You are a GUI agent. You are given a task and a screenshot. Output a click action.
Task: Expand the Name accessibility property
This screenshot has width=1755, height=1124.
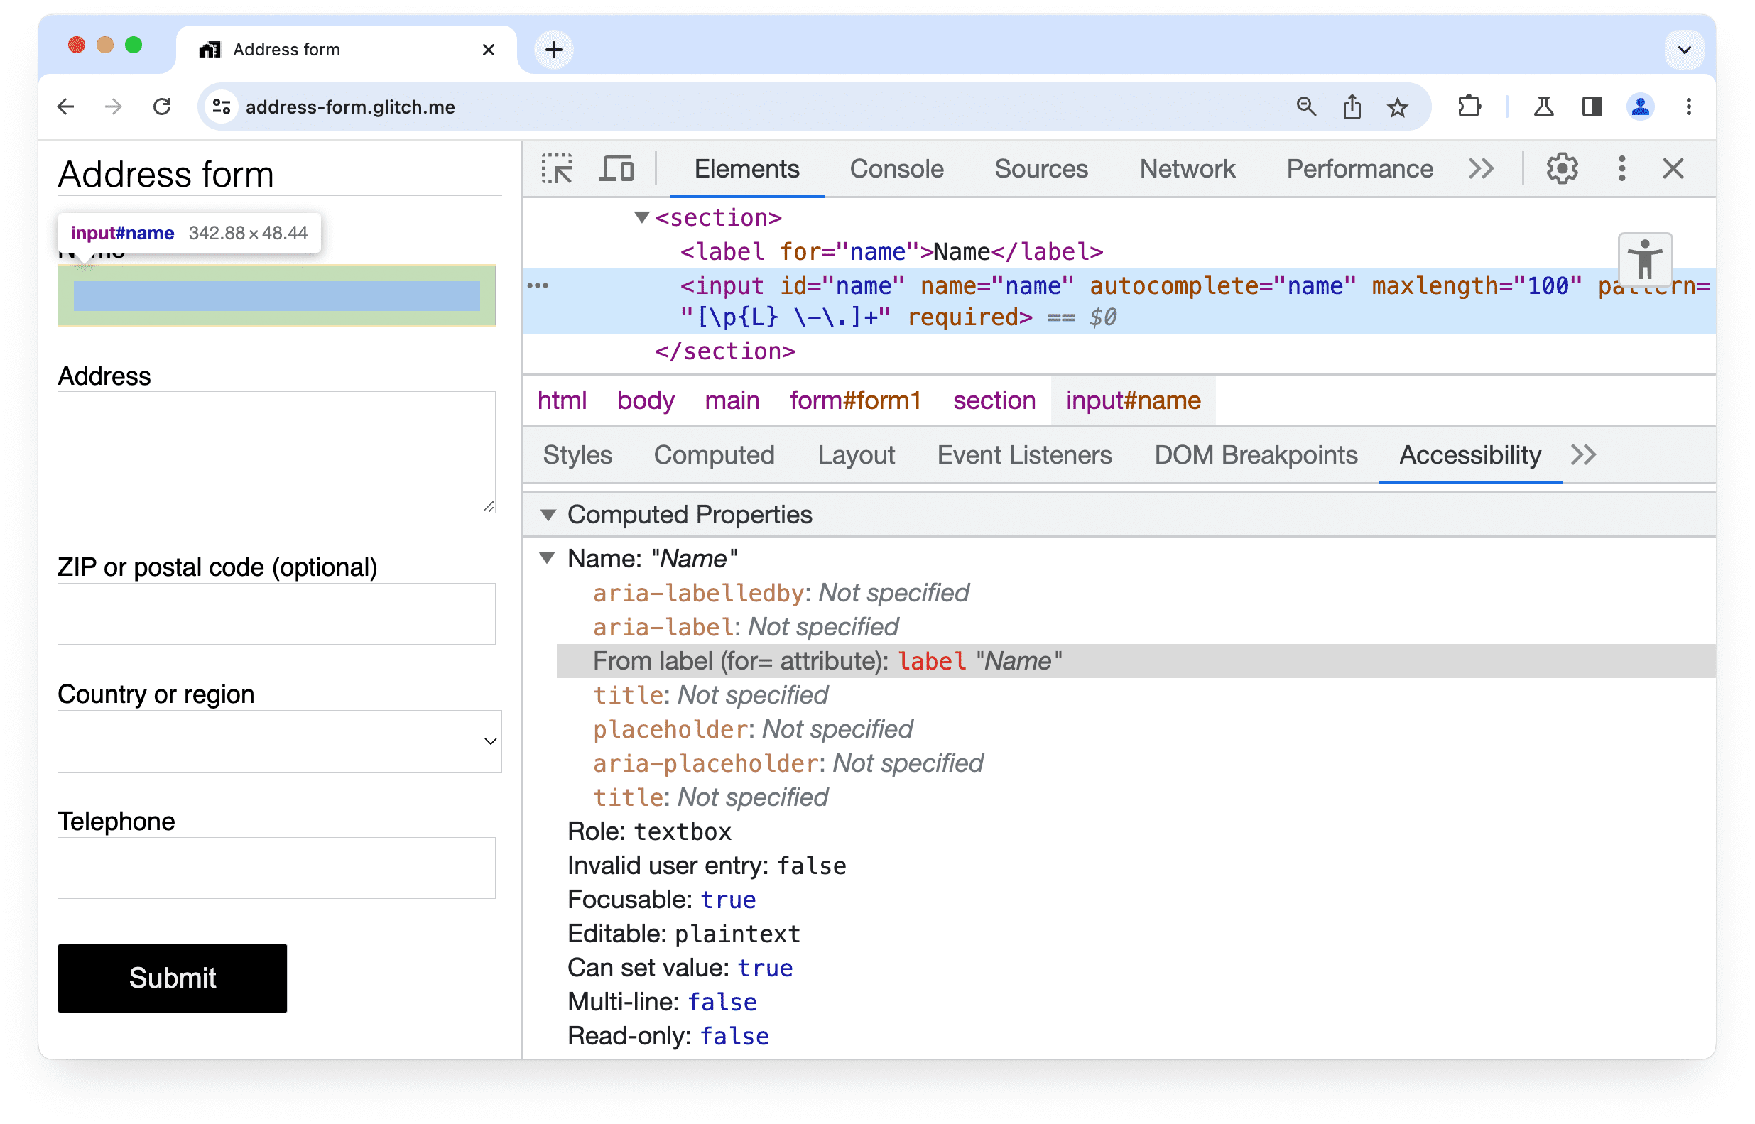coord(553,559)
